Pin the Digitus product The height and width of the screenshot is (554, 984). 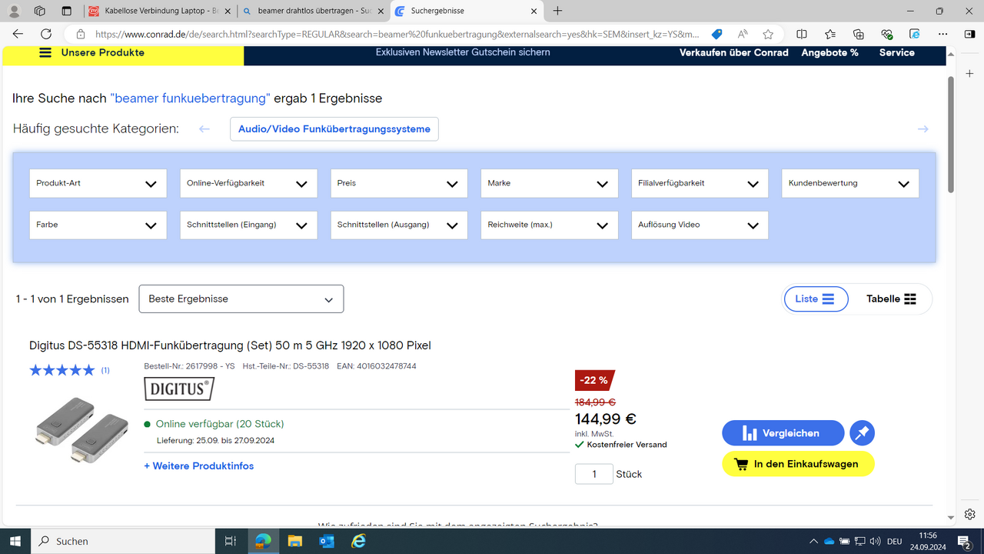click(x=862, y=433)
